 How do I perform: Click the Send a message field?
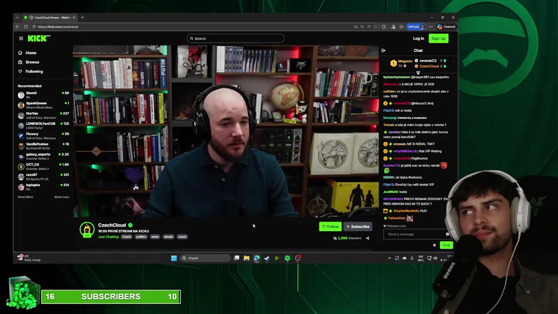pyautogui.click(x=413, y=234)
